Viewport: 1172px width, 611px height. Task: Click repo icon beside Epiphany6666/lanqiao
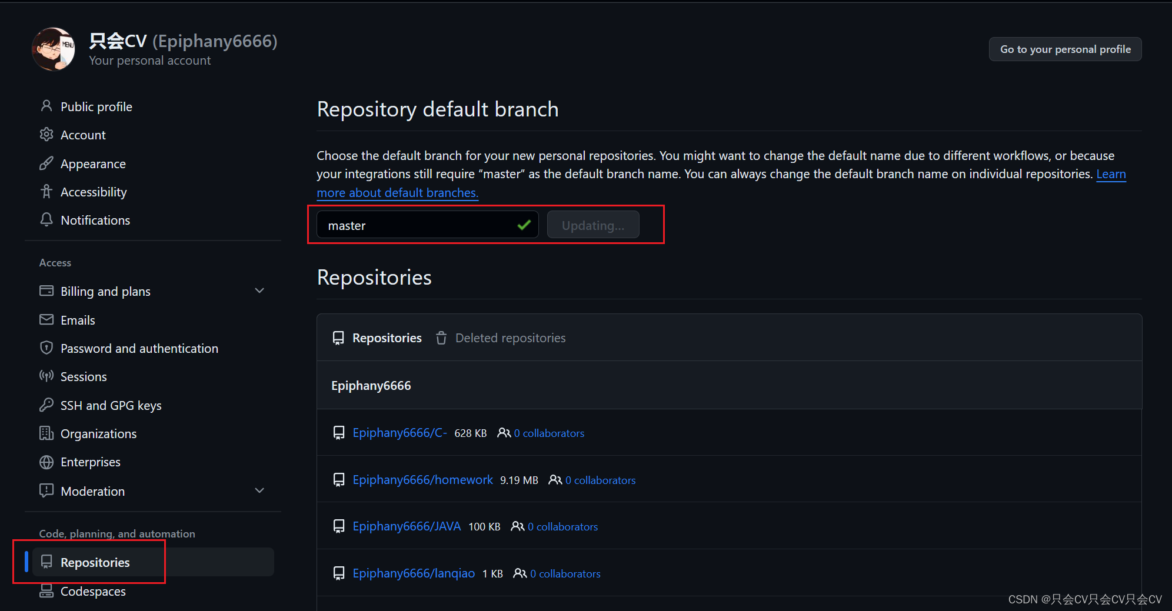tap(339, 573)
